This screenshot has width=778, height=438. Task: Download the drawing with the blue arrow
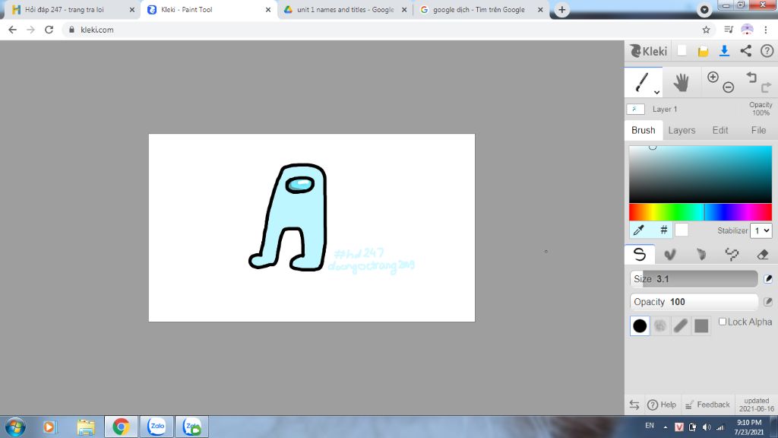(724, 51)
